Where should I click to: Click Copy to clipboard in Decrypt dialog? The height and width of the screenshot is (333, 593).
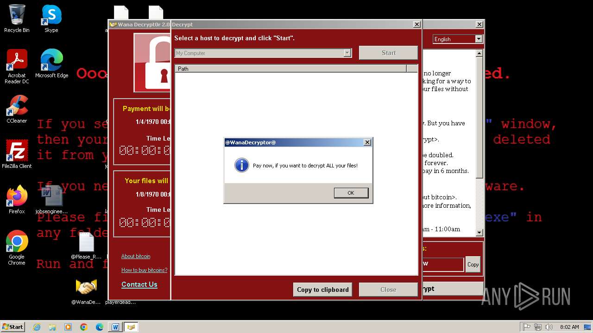click(322, 290)
